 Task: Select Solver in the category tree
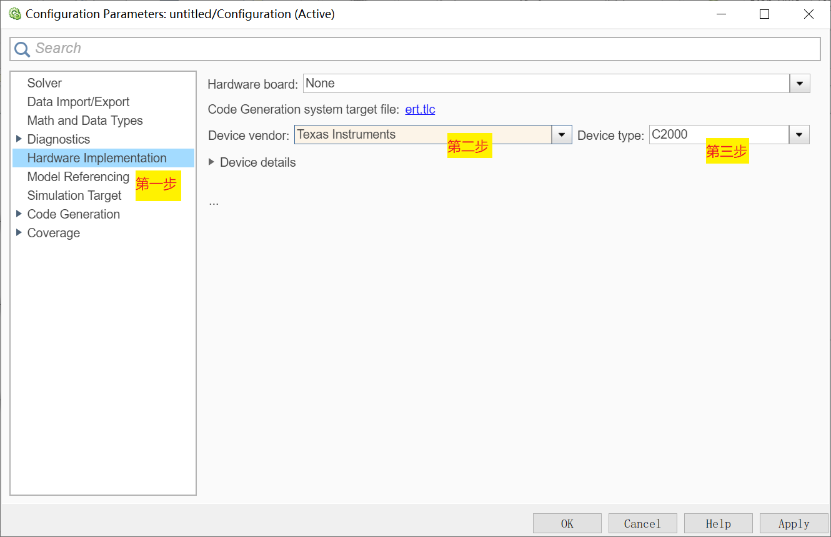click(x=44, y=83)
